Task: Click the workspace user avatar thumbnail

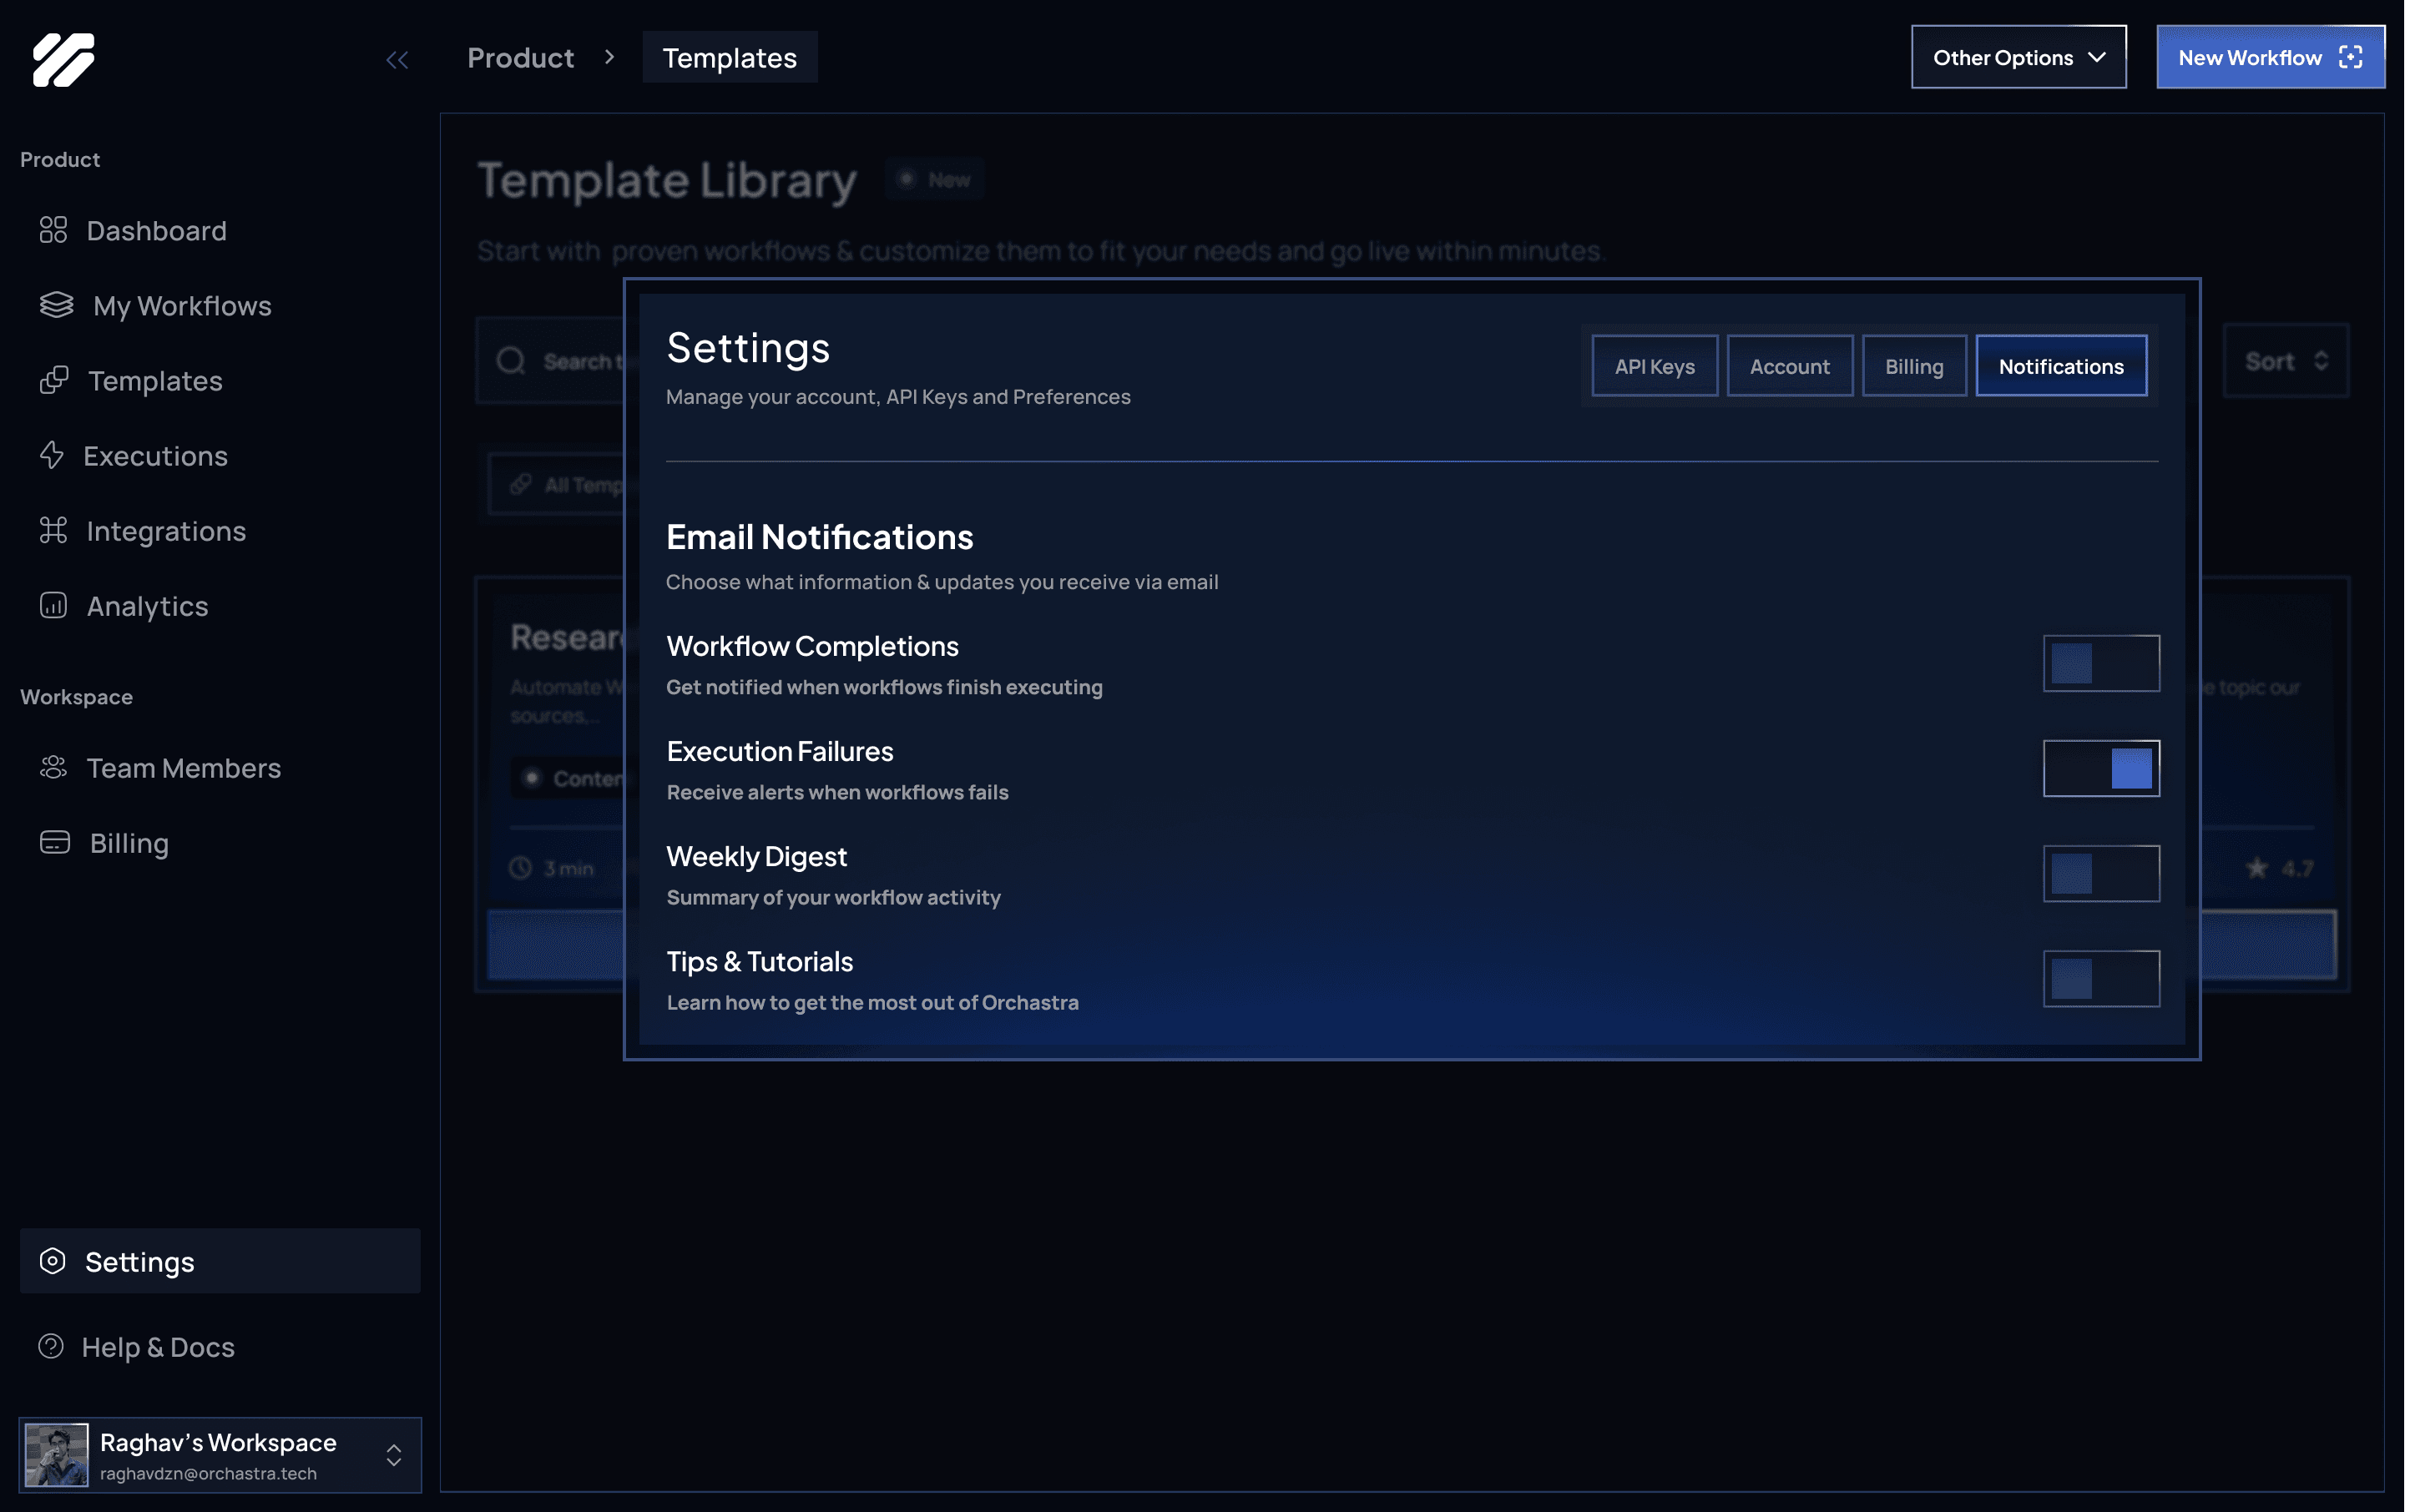Action: [57, 1455]
